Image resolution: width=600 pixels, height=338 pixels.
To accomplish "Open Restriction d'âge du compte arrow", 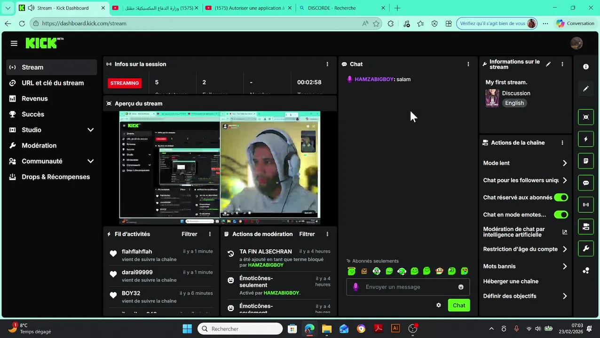I will tap(565, 249).
